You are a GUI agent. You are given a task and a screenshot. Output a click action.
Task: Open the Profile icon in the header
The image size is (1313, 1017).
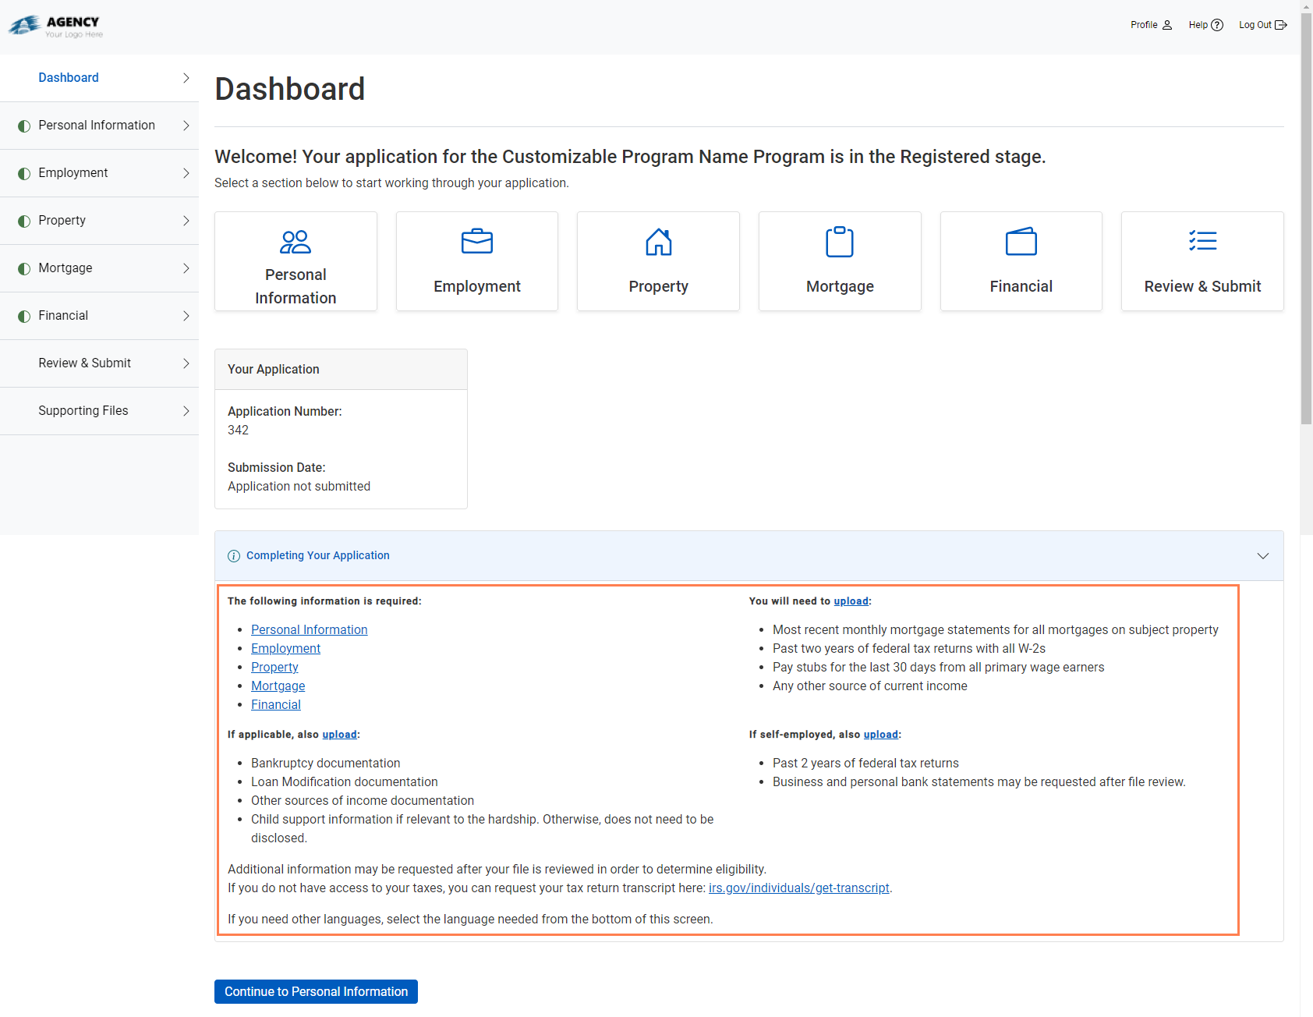click(1167, 24)
